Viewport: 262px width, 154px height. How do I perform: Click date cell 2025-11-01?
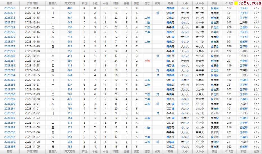coord(32,109)
